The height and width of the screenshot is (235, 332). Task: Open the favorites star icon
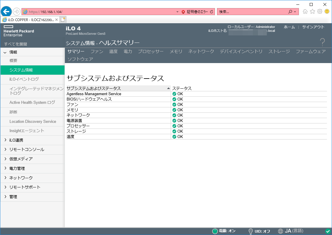coord(312,12)
